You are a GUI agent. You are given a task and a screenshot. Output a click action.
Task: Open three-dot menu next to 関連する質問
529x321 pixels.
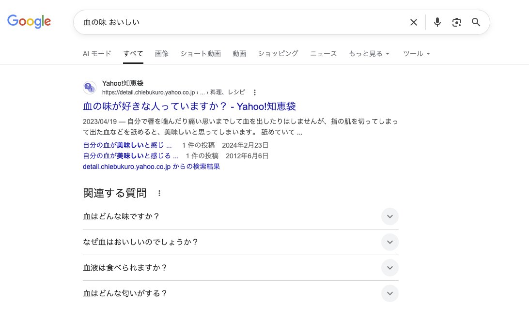point(159,193)
